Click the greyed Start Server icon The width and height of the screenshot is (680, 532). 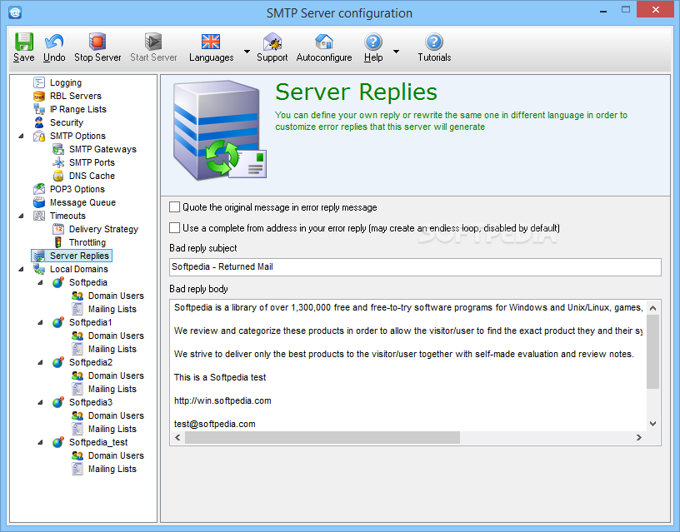(x=153, y=42)
